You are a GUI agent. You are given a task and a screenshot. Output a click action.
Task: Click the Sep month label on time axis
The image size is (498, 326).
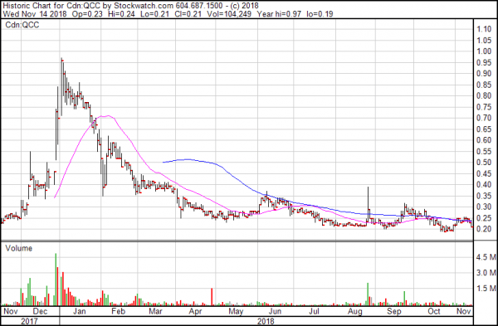(x=393, y=311)
